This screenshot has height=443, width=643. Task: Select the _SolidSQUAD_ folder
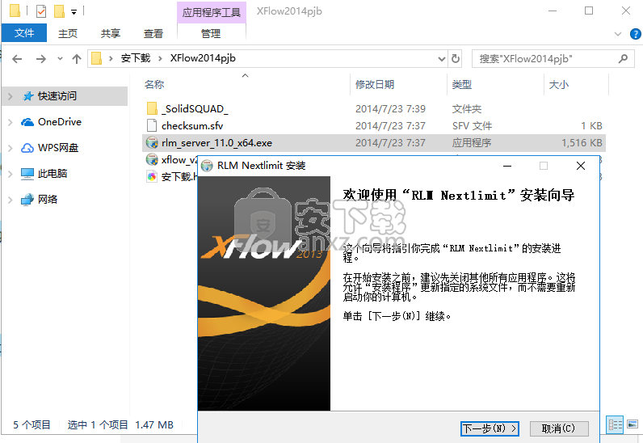(195, 109)
